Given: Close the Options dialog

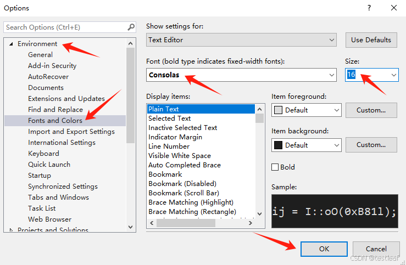Looking at the screenshot, I should pos(394,8).
